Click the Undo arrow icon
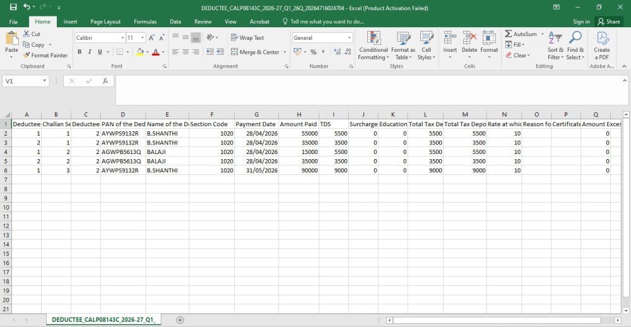The image size is (631, 327). (x=27, y=7)
